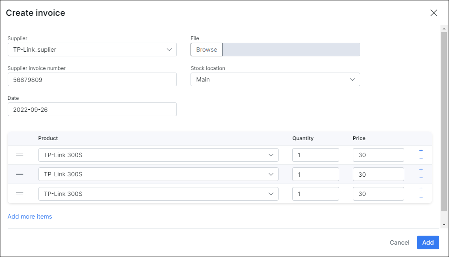Click the Date field label
This screenshot has height=257, width=449.
click(13, 98)
